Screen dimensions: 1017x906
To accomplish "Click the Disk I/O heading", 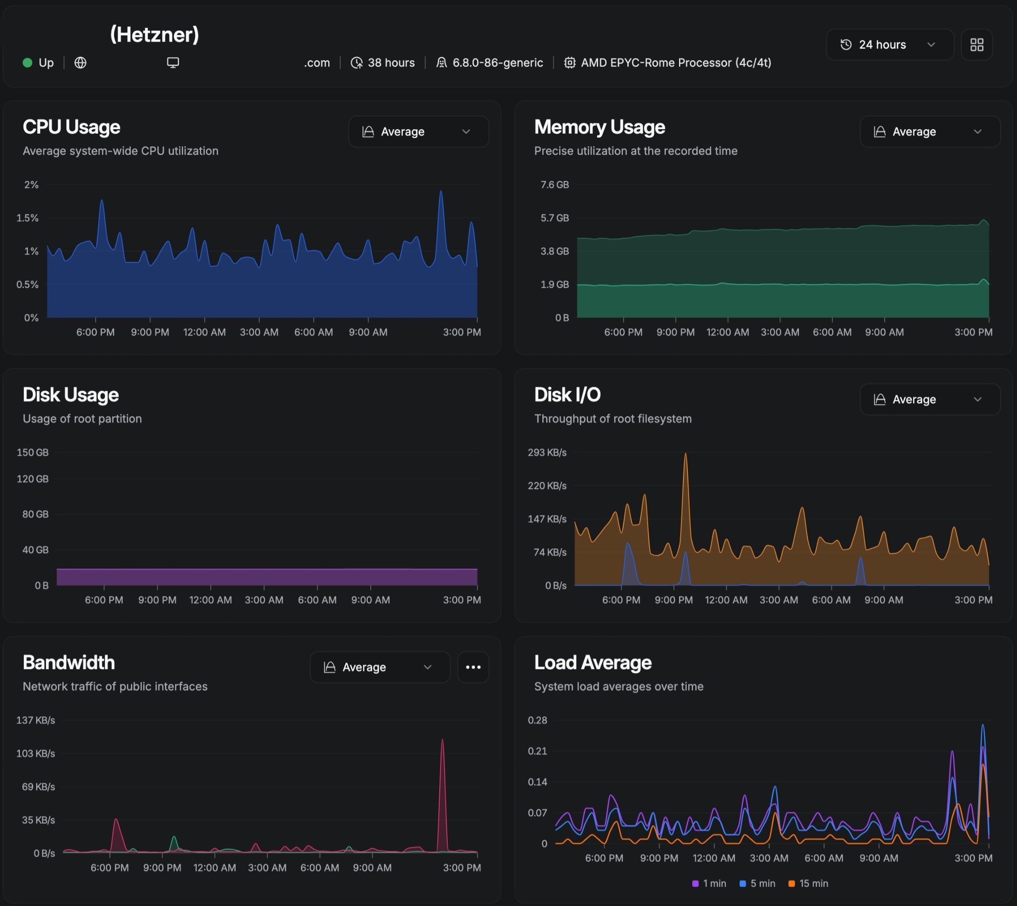I will coord(567,395).
